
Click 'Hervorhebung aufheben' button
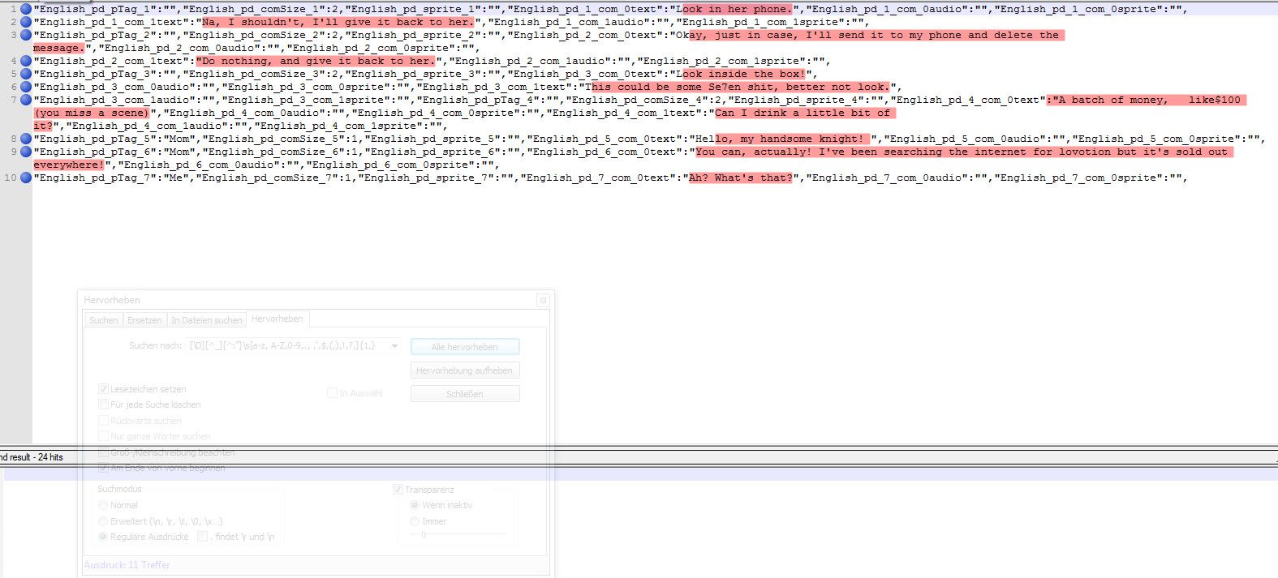[465, 370]
